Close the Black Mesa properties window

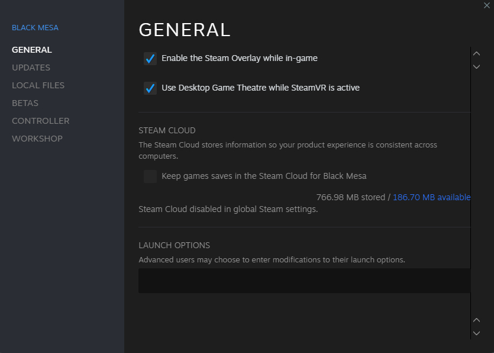[x=487, y=5]
